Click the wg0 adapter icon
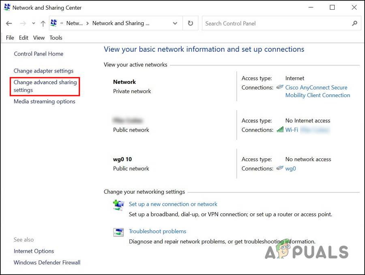The width and height of the screenshot is (365, 275). coord(279,168)
